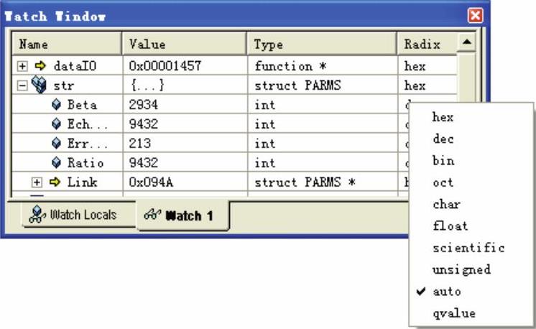Click Link value 0x094A

151,182
